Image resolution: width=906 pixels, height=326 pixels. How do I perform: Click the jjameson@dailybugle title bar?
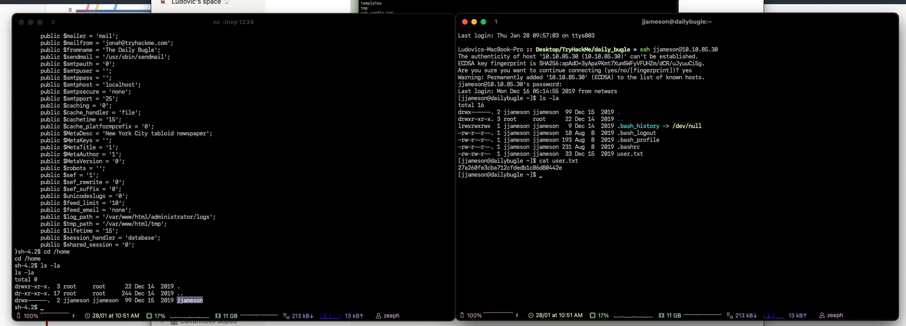point(676,22)
